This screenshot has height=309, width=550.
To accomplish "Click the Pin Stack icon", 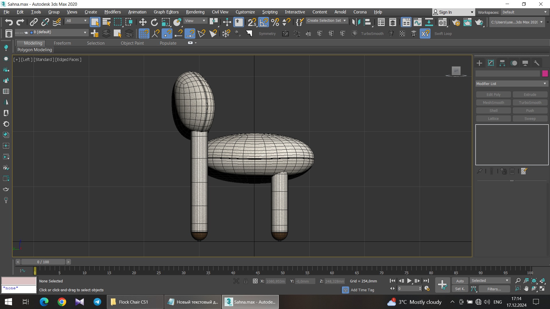I will 480,171.
